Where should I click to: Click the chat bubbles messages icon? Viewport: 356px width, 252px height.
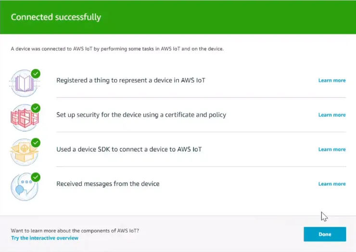tap(24, 187)
